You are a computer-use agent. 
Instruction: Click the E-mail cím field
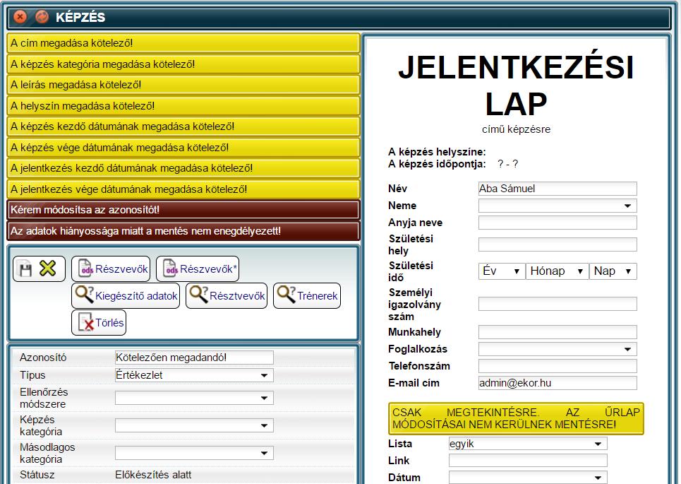(x=558, y=383)
